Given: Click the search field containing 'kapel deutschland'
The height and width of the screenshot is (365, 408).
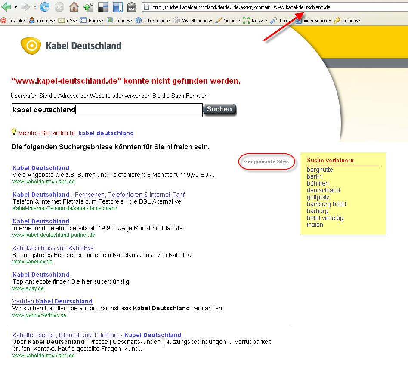Looking at the screenshot, I should coord(107,110).
